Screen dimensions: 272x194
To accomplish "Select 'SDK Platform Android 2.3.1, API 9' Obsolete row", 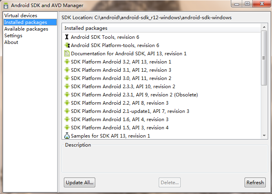I will [x=161, y=94].
